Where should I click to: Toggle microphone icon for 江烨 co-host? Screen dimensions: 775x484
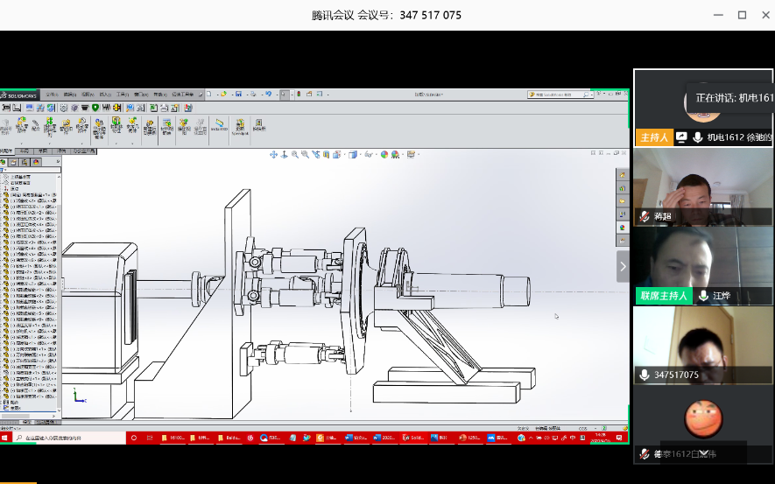(703, 296)
